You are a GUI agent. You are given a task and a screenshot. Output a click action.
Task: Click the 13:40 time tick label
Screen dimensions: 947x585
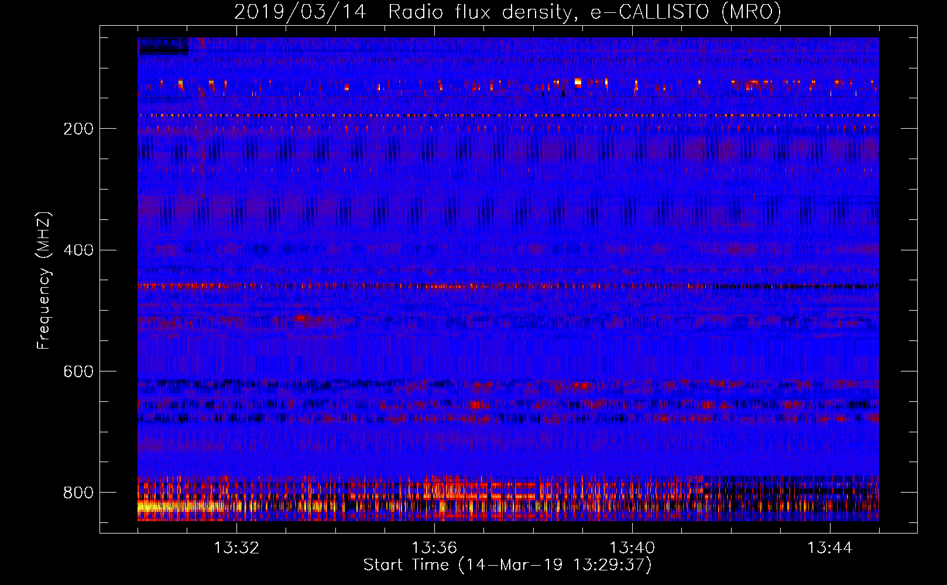tap(632, 548)
